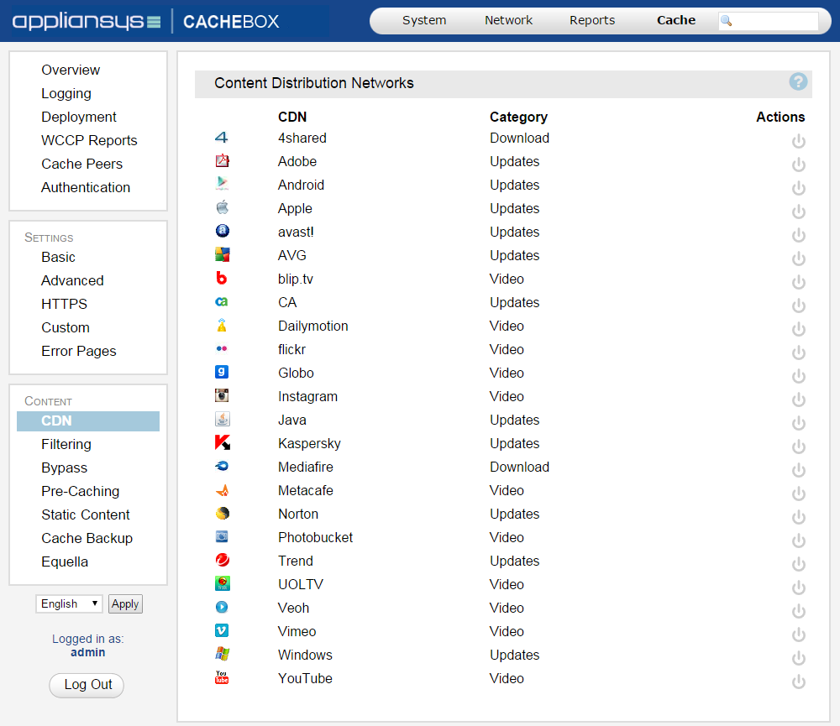Toggle power for Windows updates
Image resolution: width=840 pixels, height=726 pixels.
[798, 658]
